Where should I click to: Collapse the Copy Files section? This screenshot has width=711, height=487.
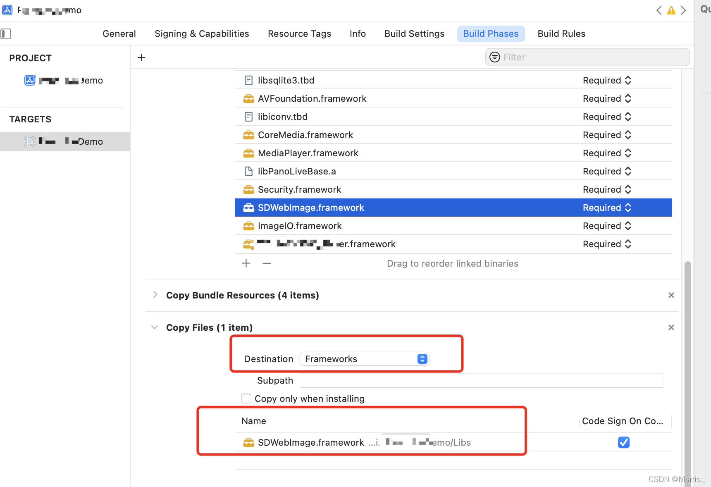tap(155, 327)
